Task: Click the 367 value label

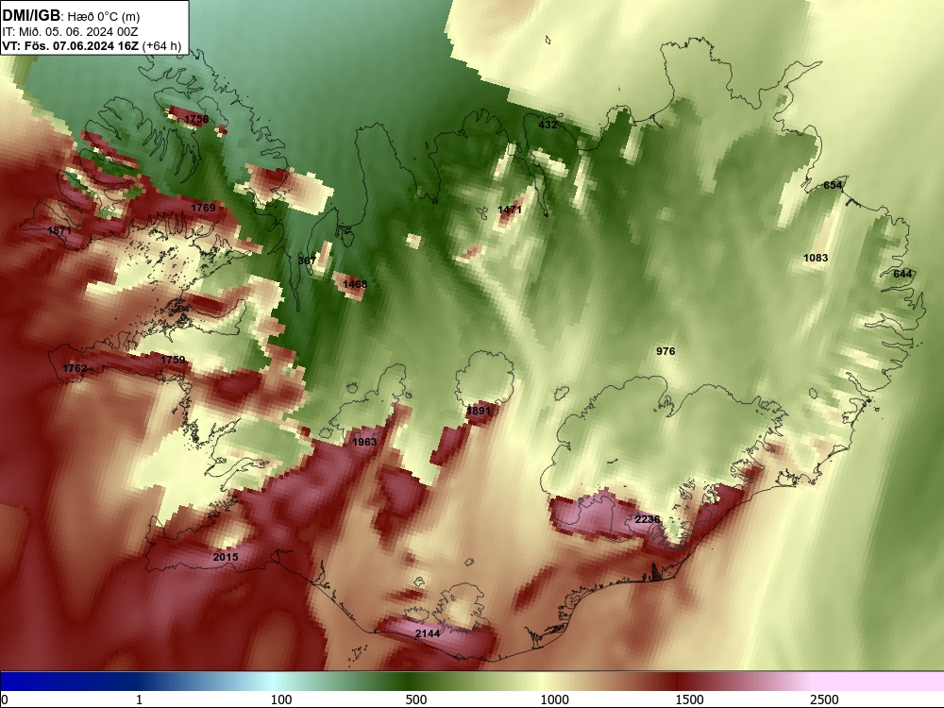Action: (307, 261)
